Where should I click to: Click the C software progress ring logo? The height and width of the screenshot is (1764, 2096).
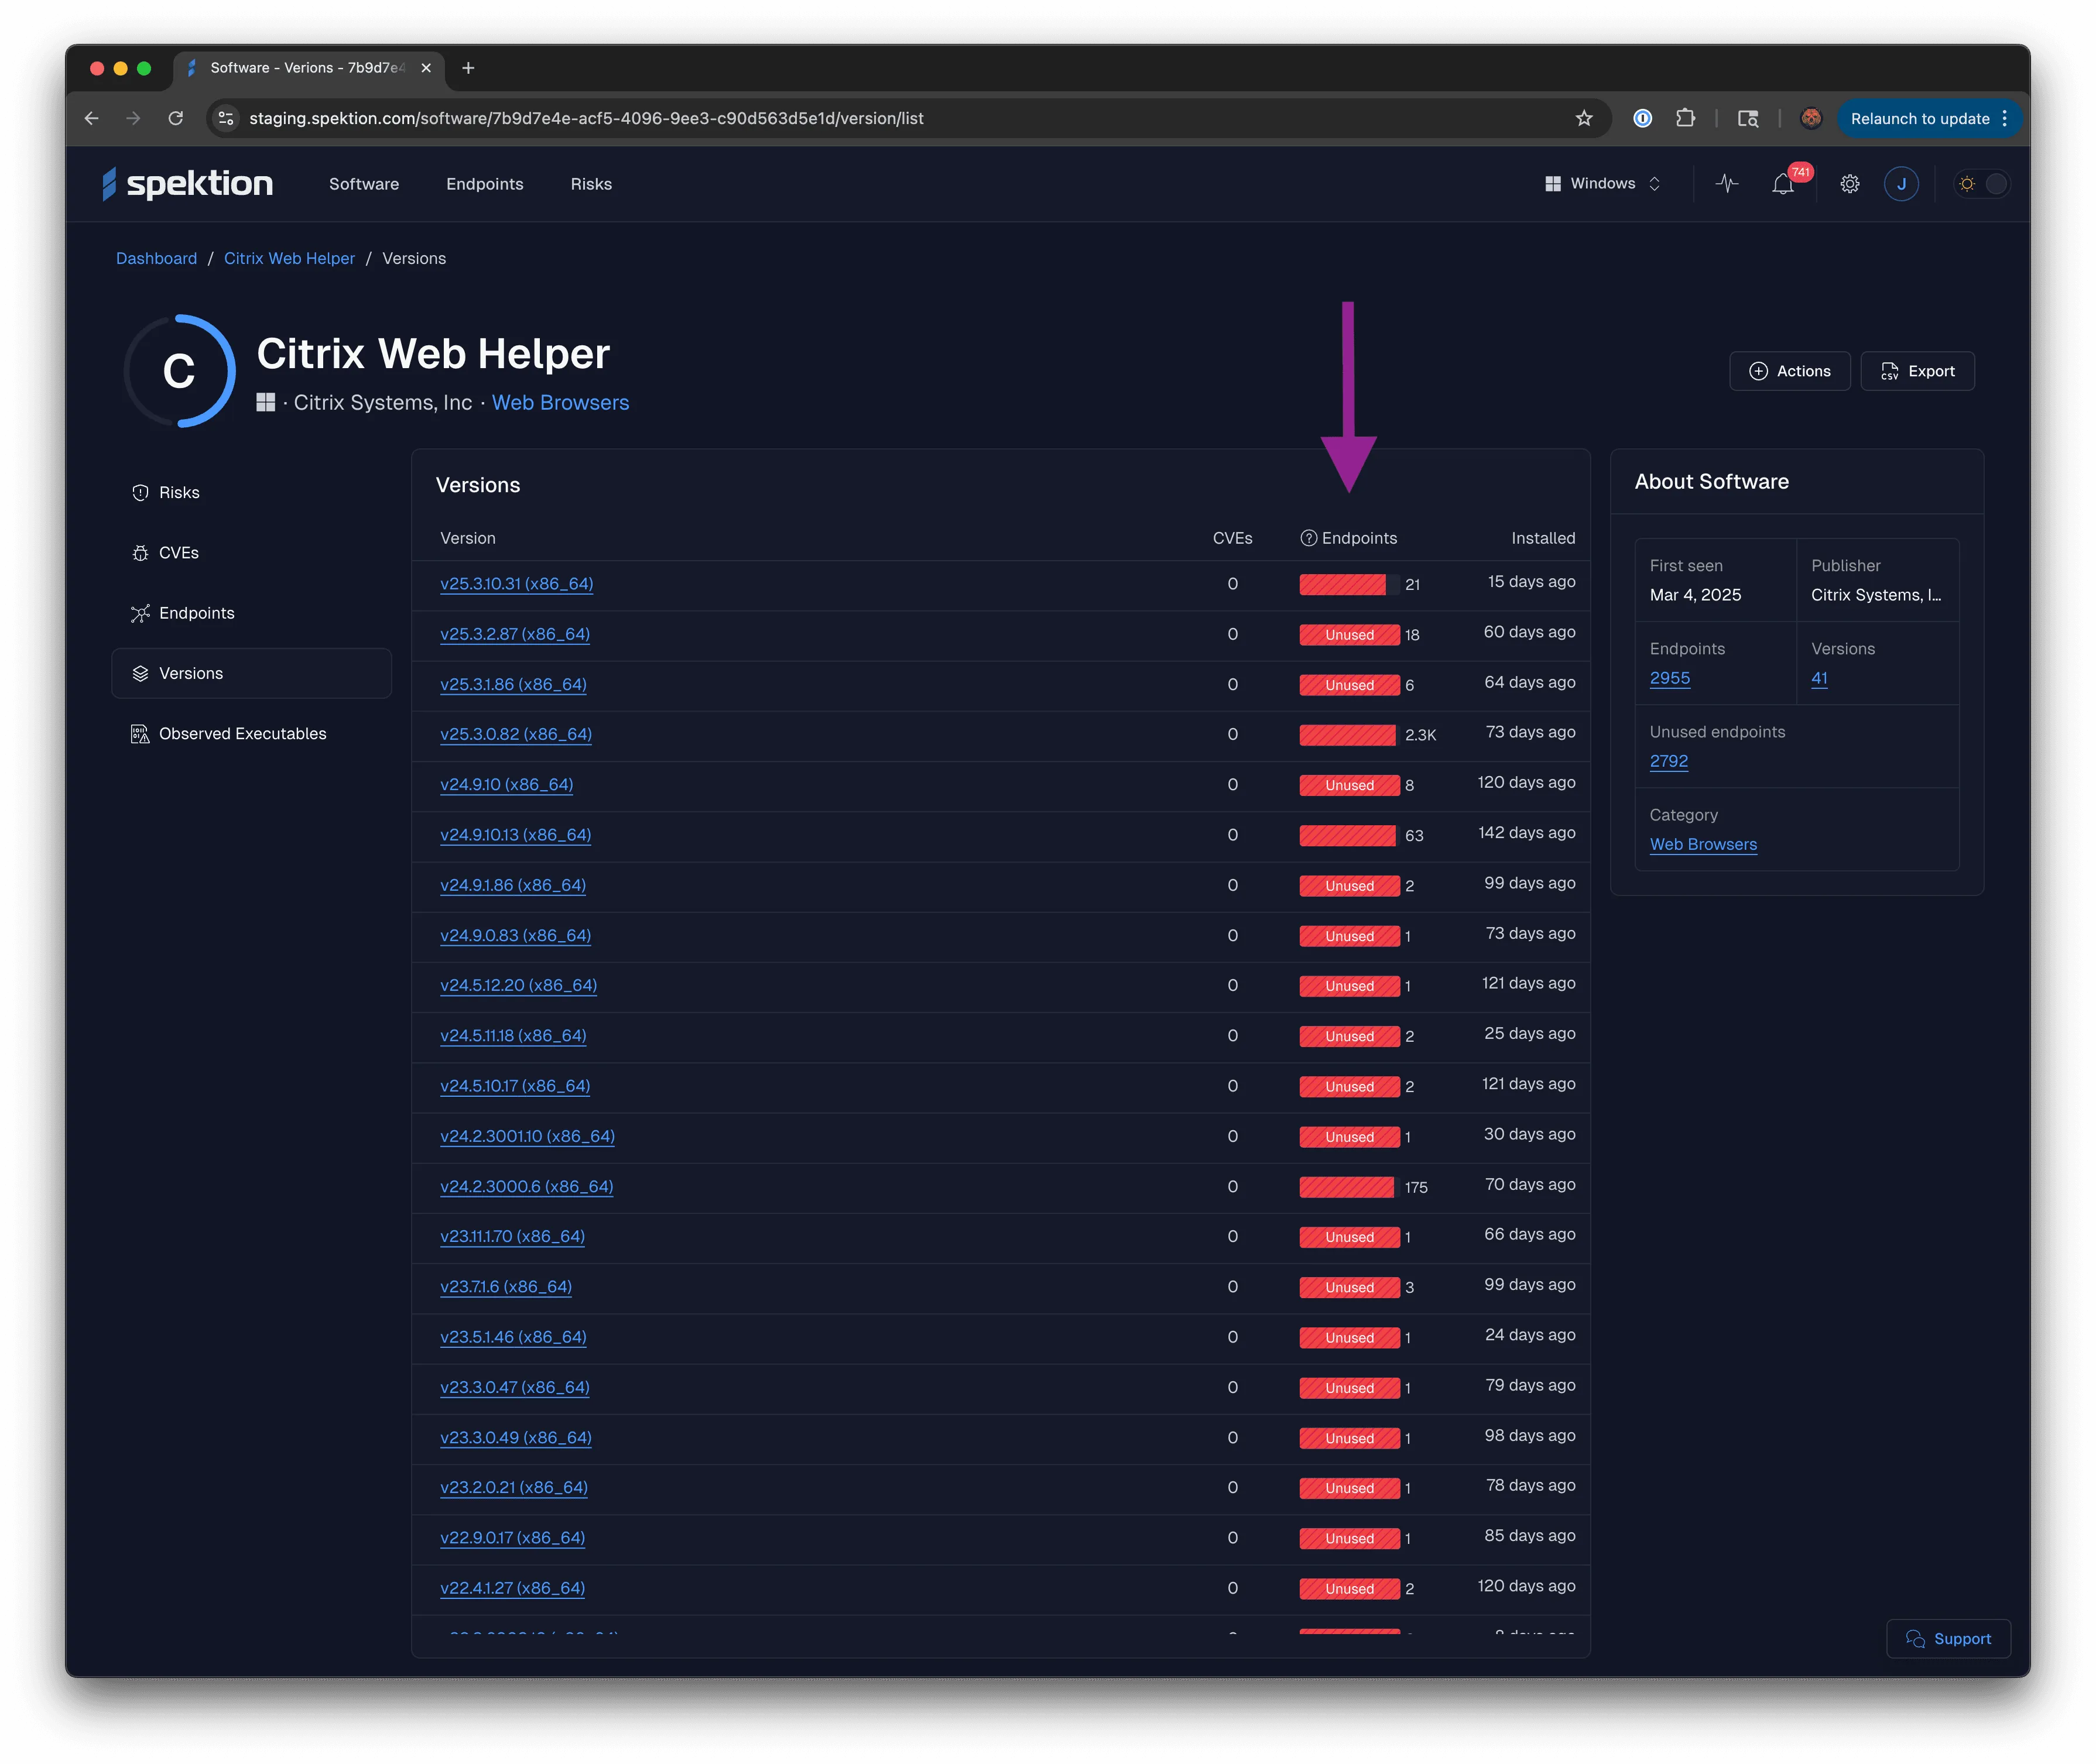click(x=179, y=371)
